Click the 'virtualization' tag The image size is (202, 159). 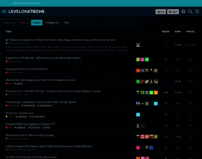point(37,117)
